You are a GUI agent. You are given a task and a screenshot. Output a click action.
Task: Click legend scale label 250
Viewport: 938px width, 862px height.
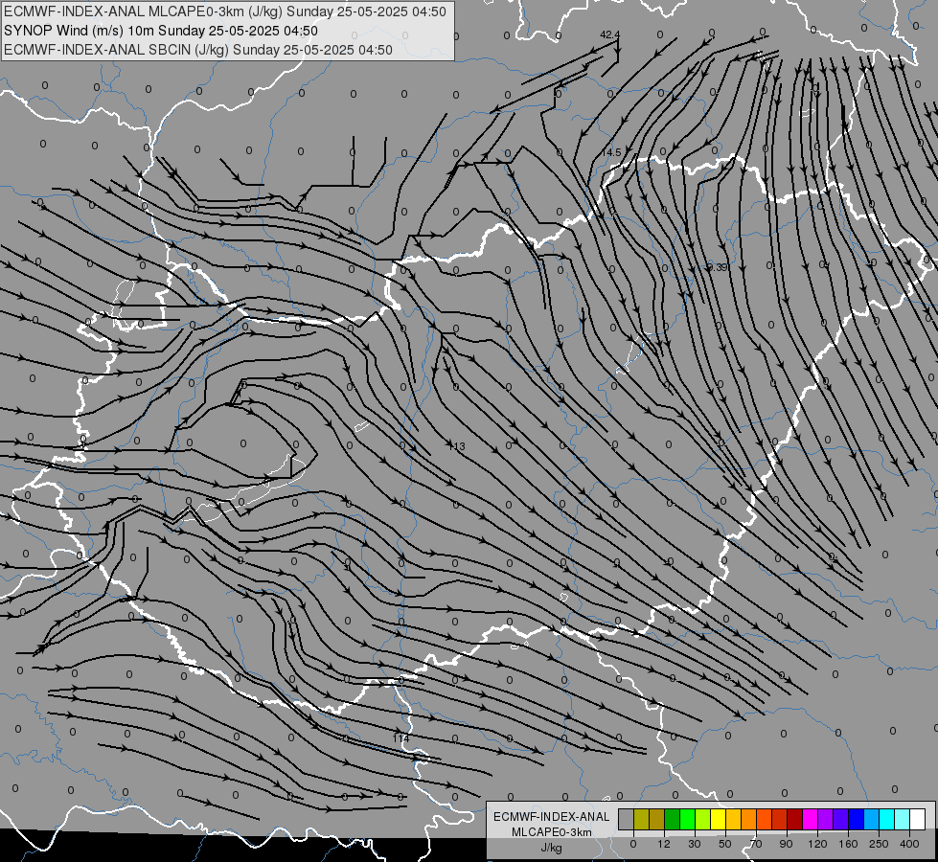pos(879,844)
